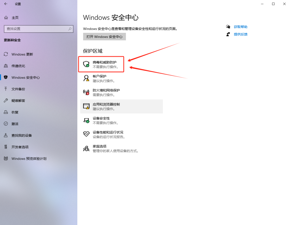Click the 防火墙和网络保护 antenna icon

[86, 92]
